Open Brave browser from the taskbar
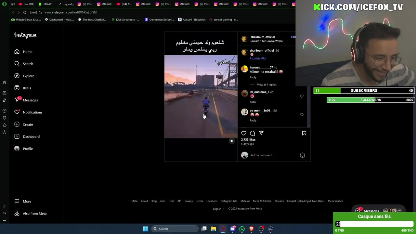 (251, 229)
